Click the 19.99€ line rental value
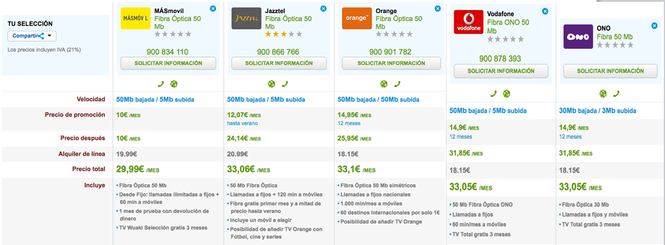 (126, 154)
